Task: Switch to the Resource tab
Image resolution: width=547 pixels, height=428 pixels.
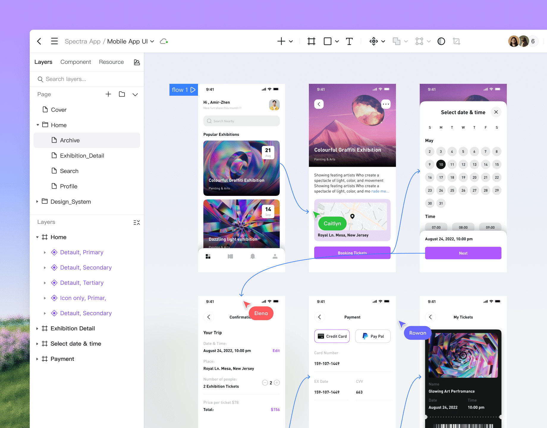Action: (111, 62)
